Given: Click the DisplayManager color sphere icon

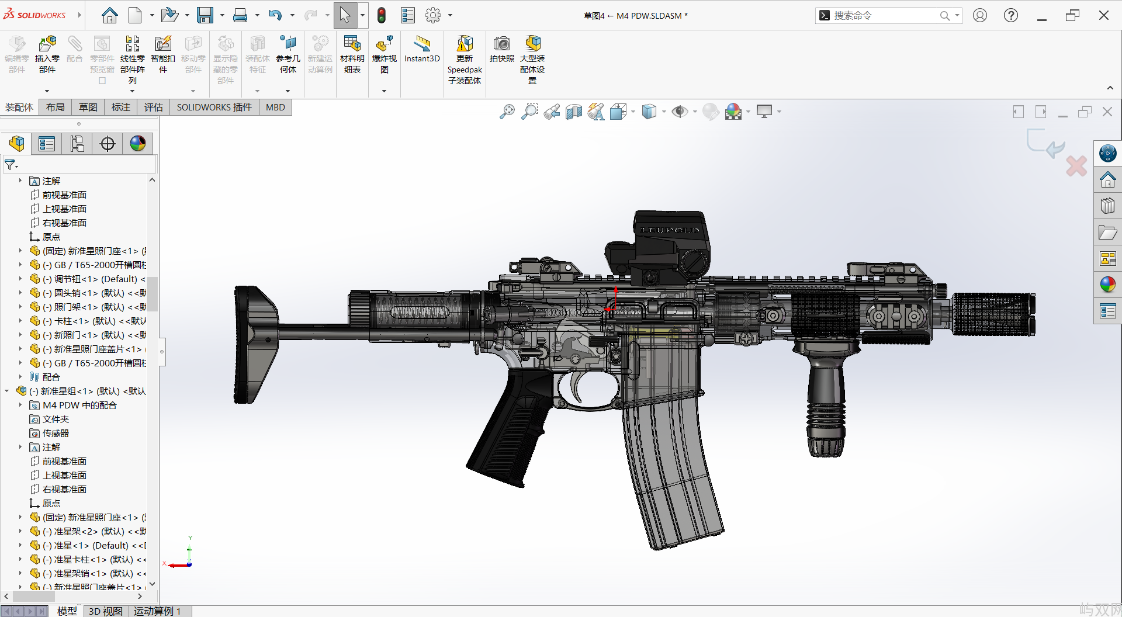Looking at the screenshot, I should (x=138, y=144).
